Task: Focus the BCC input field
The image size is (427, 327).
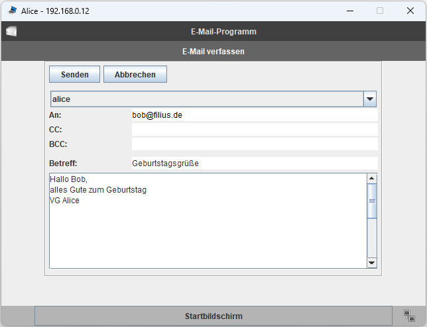Action: tap(254, 144)
